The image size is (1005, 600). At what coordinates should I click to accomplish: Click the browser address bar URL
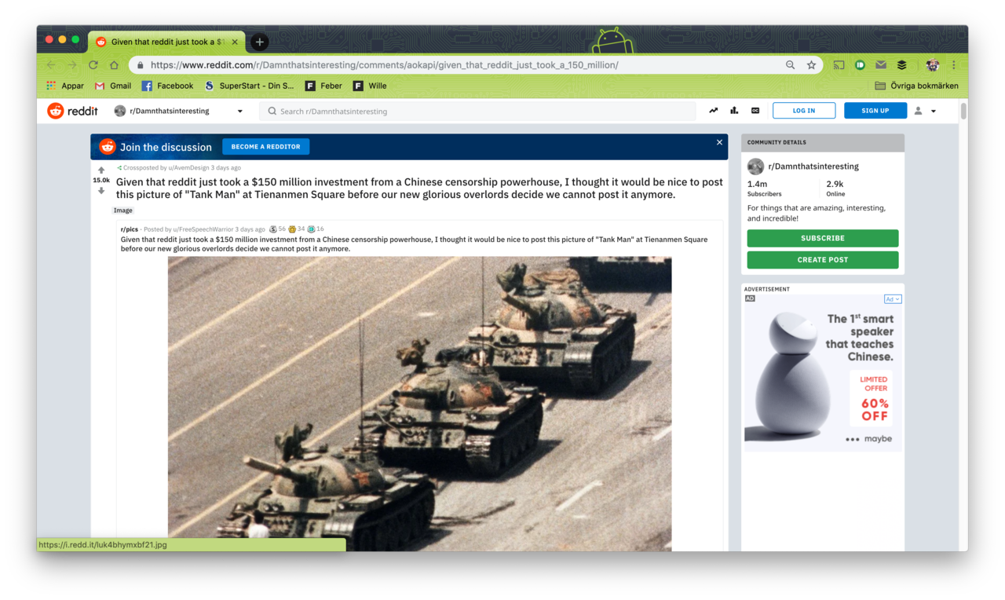pos(385,65)
